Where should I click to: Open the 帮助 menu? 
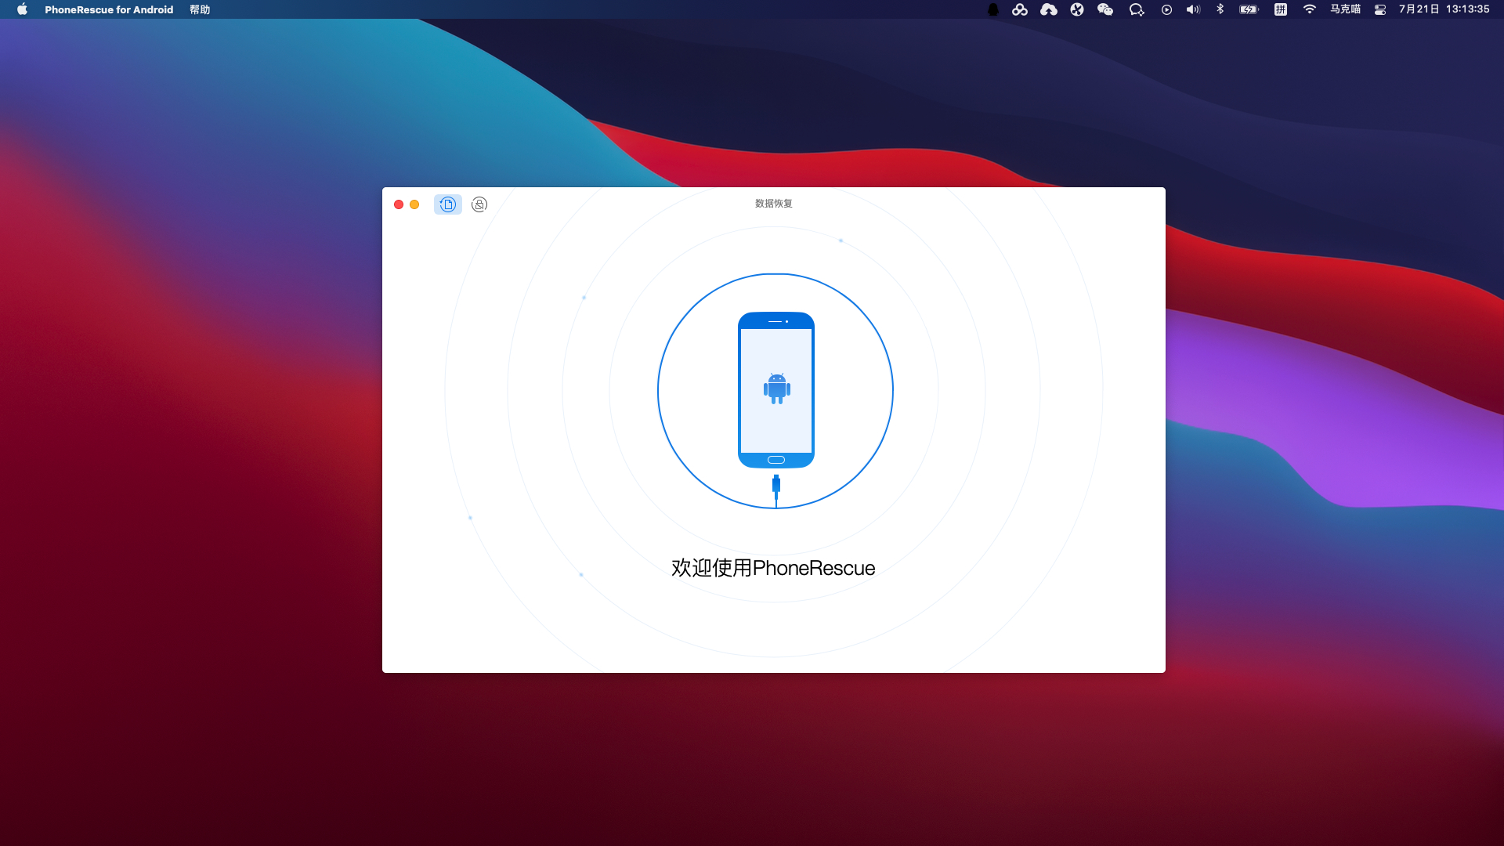(200, 9)
